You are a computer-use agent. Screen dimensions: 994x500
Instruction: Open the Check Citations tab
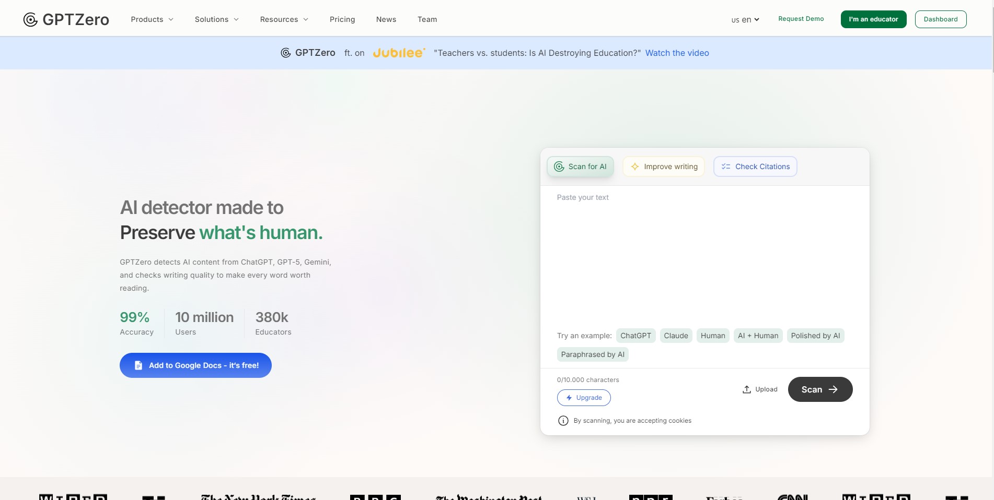[x=755, y=166]
